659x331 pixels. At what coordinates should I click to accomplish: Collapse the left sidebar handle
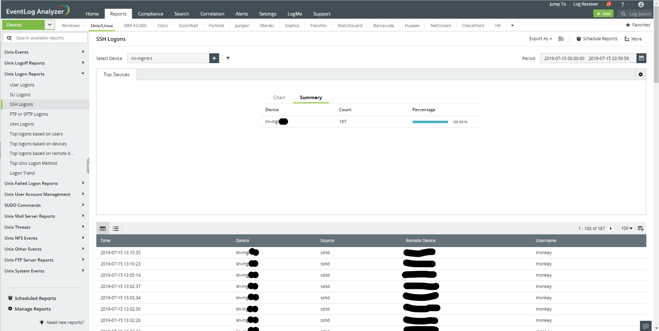pyautogui.click(x=88, y=165)
